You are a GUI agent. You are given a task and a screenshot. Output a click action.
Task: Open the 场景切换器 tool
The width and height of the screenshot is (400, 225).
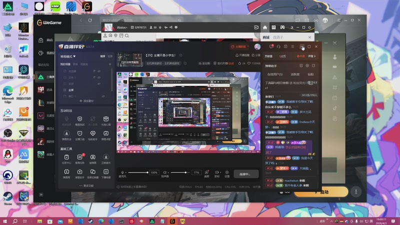click(x=93, y=173)
